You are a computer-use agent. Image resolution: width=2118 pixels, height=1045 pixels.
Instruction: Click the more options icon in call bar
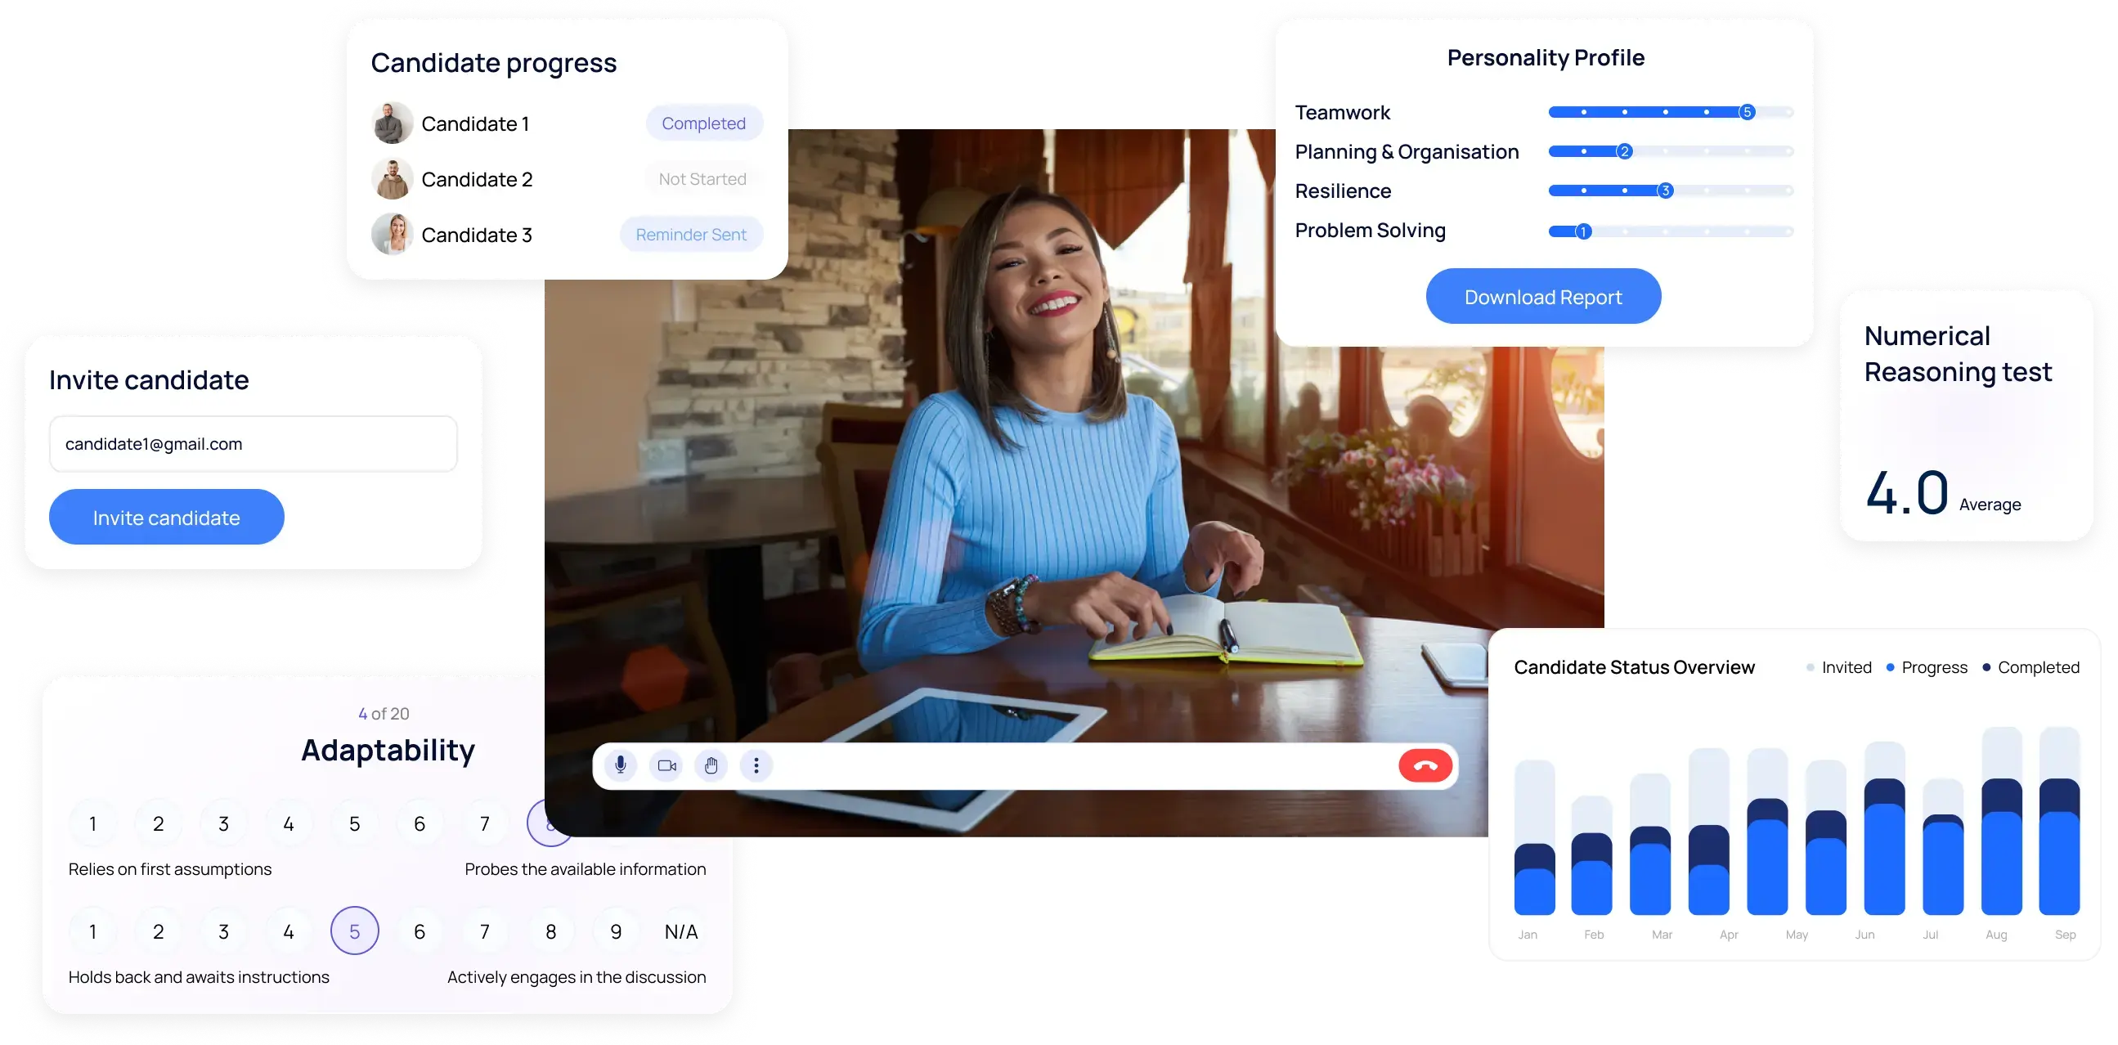756,767
